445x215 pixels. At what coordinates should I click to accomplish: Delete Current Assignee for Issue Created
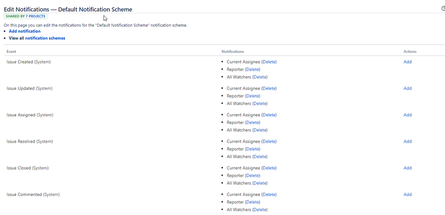(269, 62)
